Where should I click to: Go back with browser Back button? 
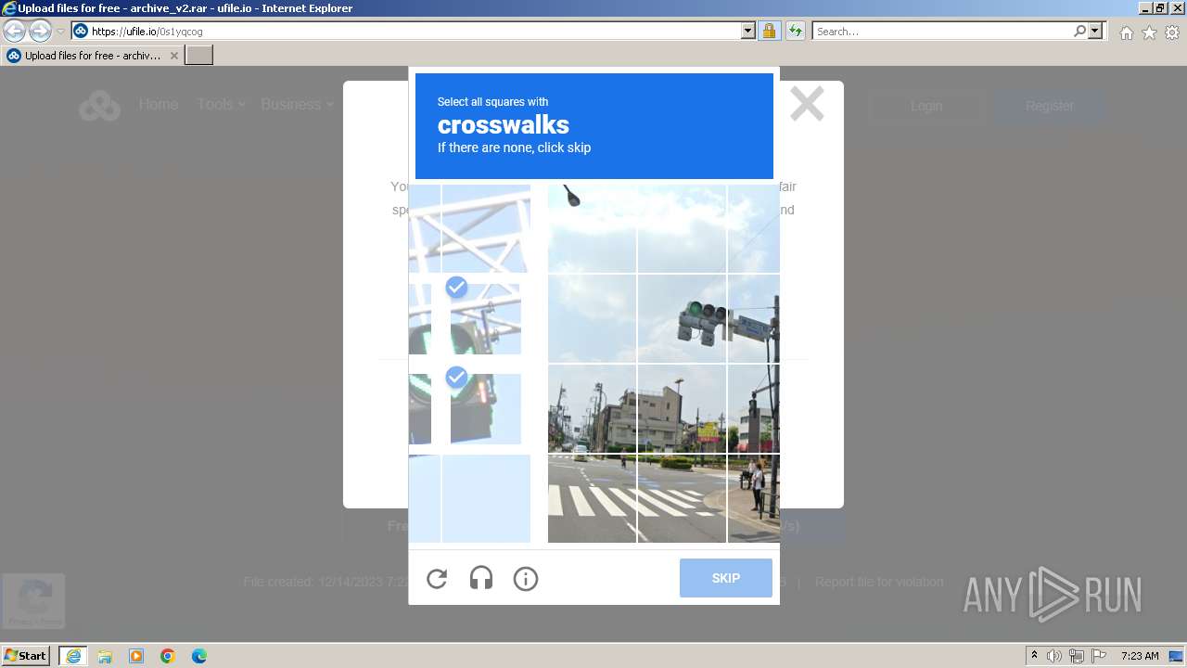[15, 32]
